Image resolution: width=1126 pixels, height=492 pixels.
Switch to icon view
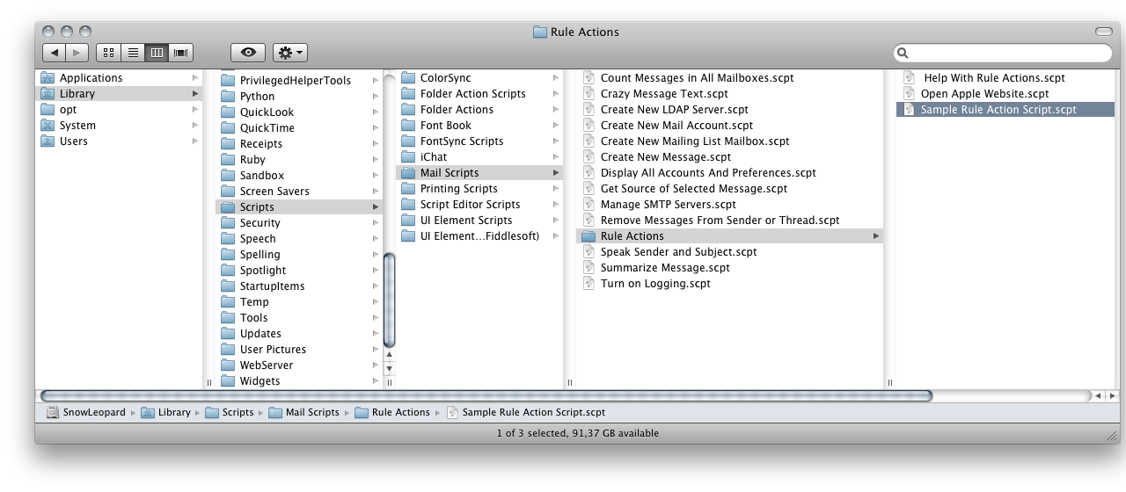108,53
